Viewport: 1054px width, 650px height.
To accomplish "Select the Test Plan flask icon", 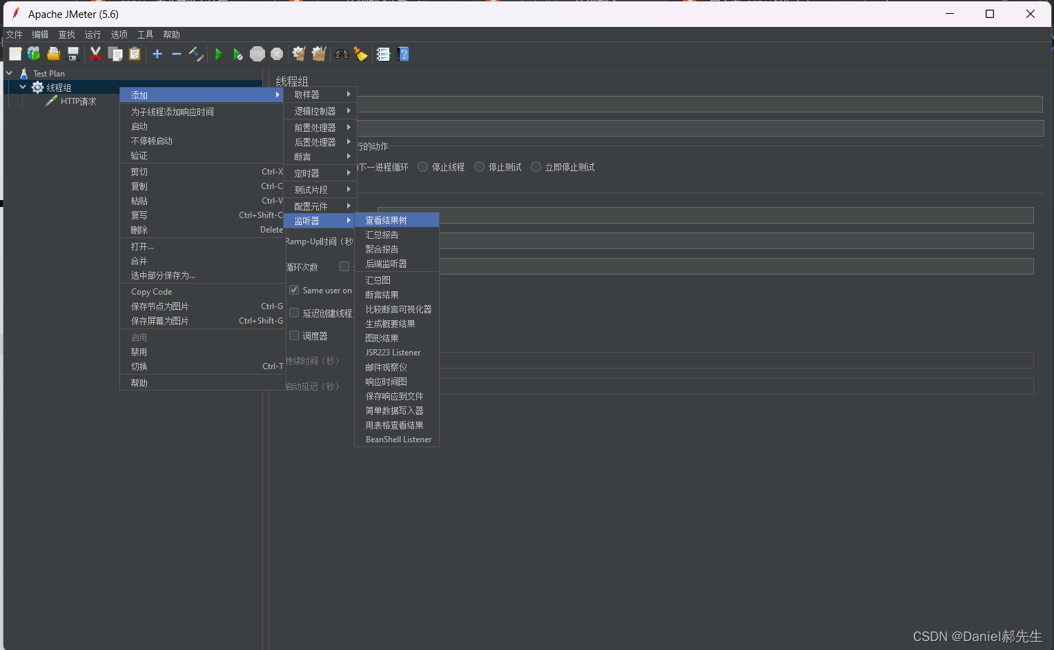I will coord(23,73).
